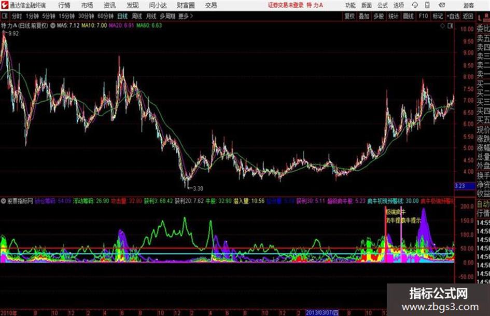Click the 股票指标网 indicator name
Viewport: 490px width, 316px height.
(x=20, y=201)
